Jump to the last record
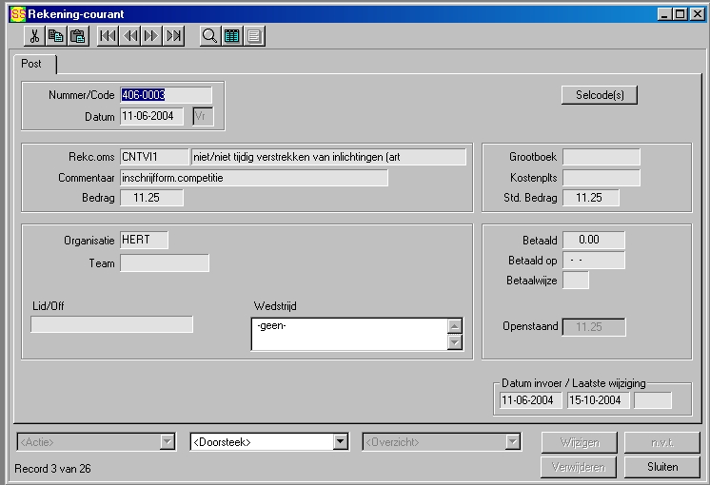Image resolution: width=710 pixels, height=485 pixels. point(173,37)
